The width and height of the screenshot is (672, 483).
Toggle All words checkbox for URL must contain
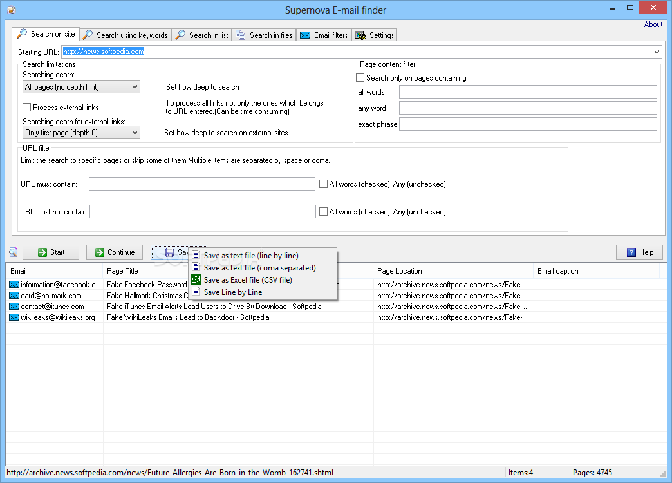(324, 184)
